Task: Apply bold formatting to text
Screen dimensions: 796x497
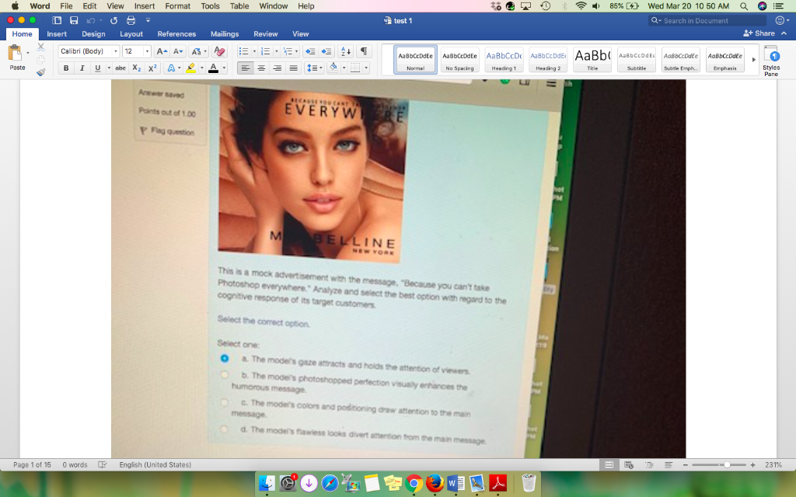Action: coord(67,67)
